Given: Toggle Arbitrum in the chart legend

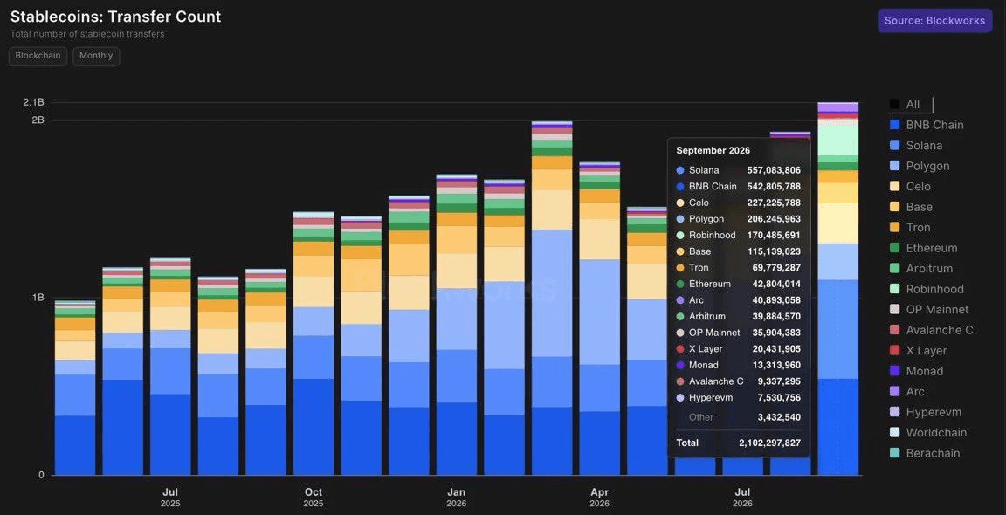Looking at the screenshot, I should tap(921, 269).
